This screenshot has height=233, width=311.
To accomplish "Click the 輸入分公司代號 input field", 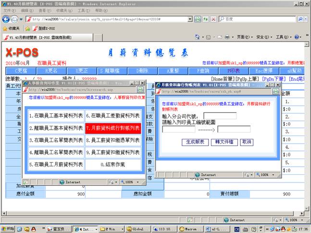I will (220, 116).
